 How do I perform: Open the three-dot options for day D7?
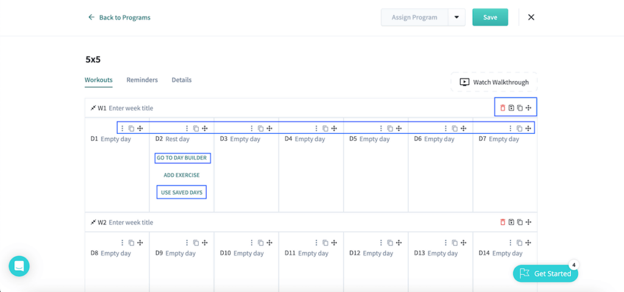[511, 128]
